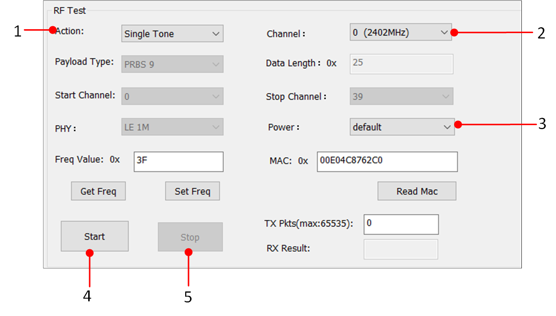This screenshot has height=316, width=556.
Task: Click the PHY combo box showing LE 1M
Action: [x=172, y=128]
